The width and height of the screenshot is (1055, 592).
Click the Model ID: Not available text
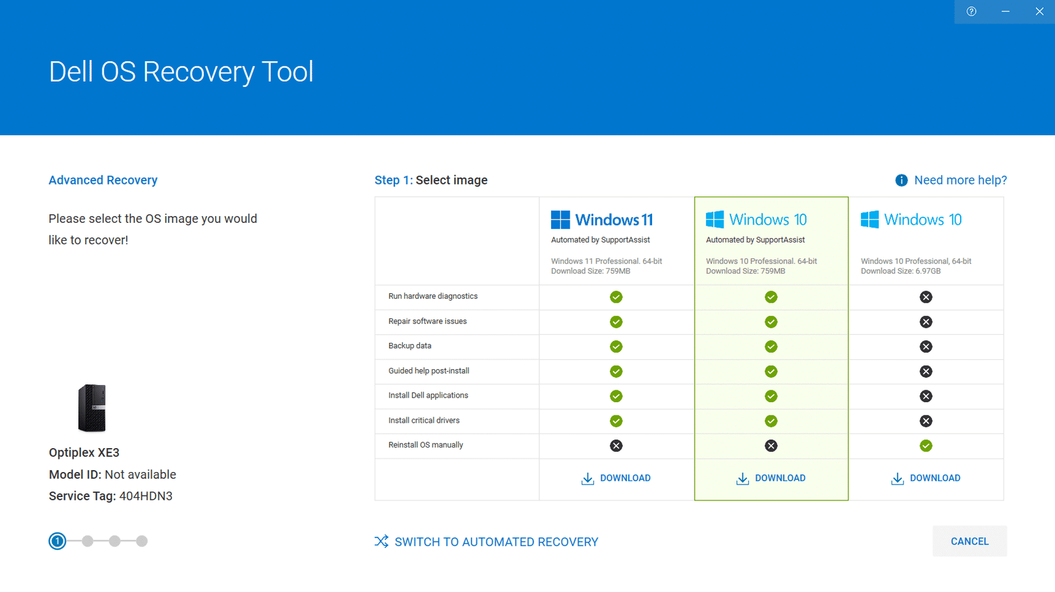pos(112,474)
